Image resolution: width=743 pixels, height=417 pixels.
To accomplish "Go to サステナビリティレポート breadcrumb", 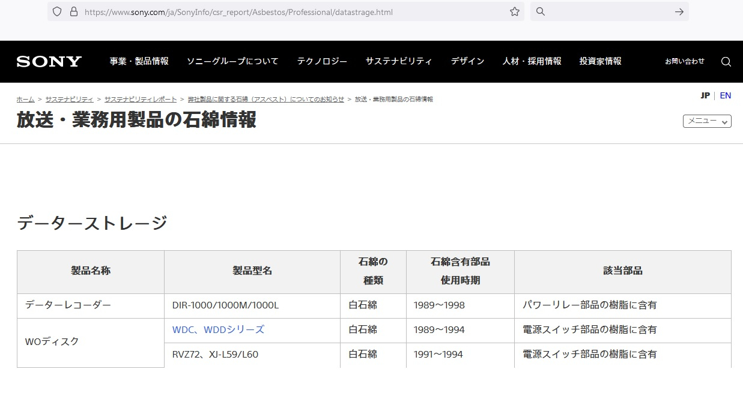I will point(141,99).
